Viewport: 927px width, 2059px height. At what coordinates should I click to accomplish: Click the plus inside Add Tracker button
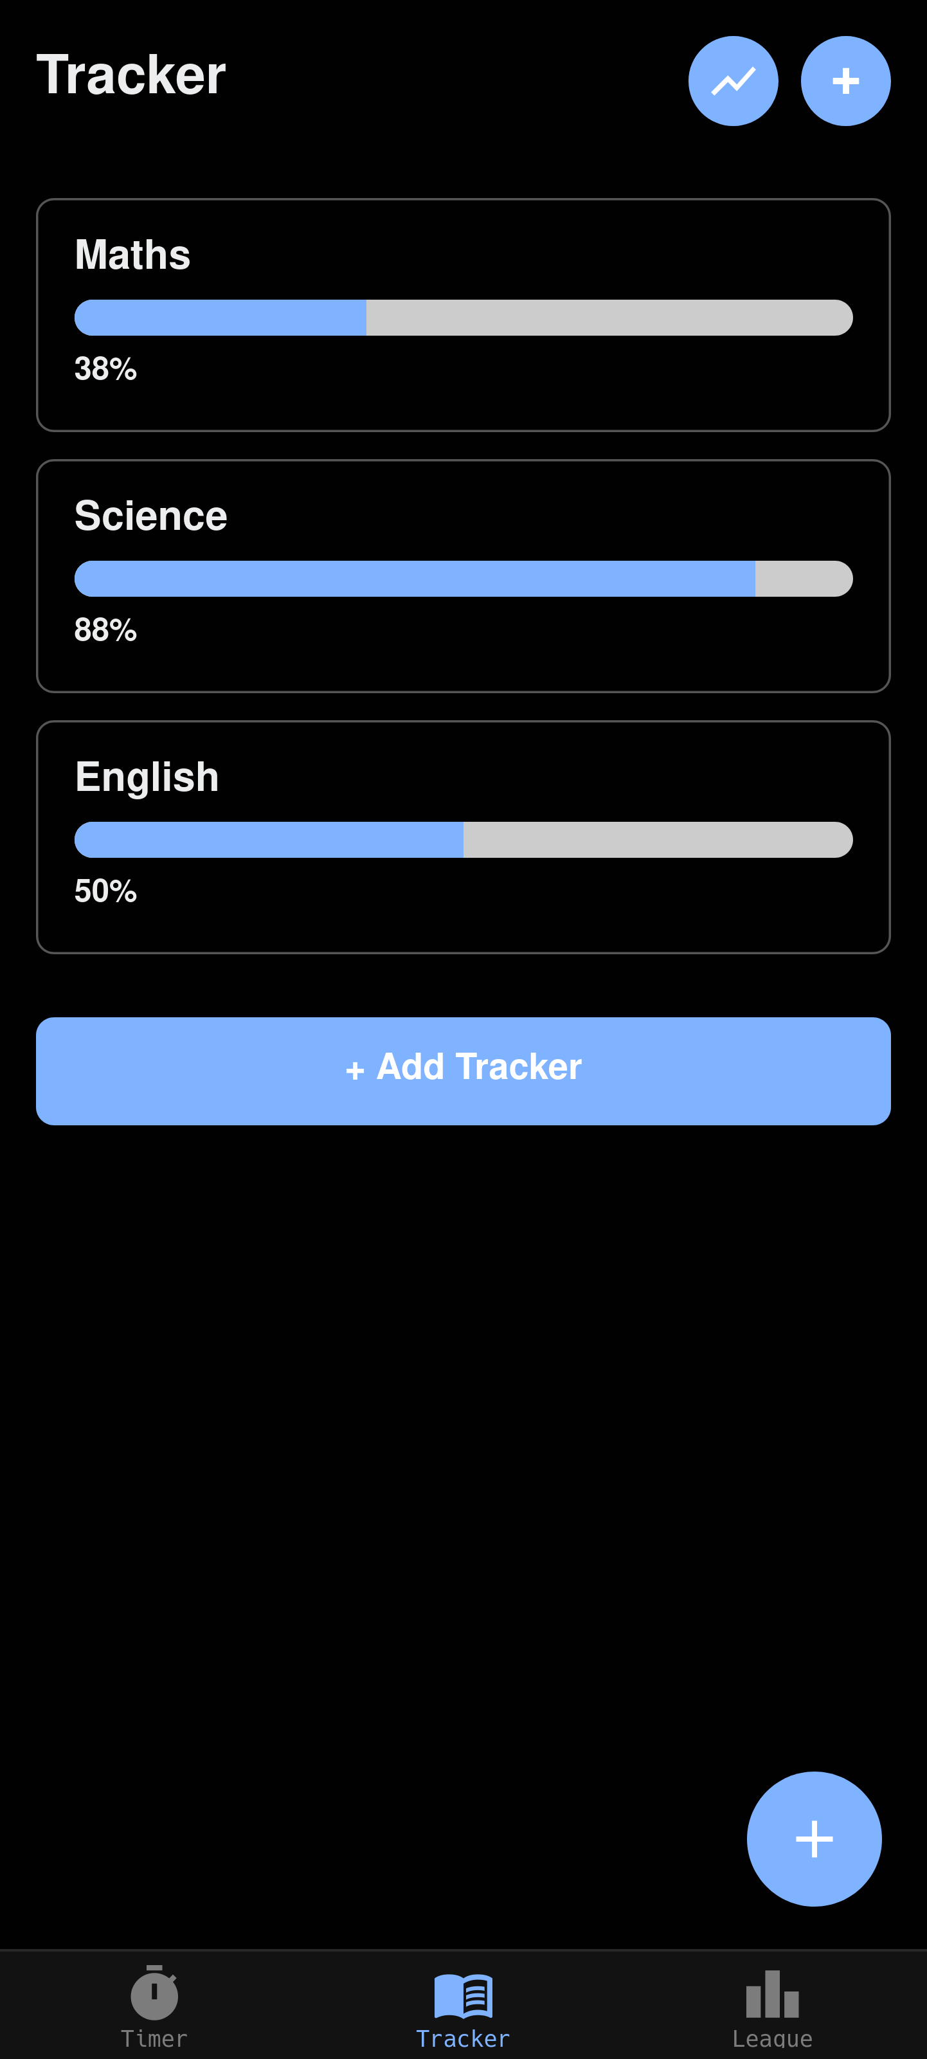[x=355, y=1070]
